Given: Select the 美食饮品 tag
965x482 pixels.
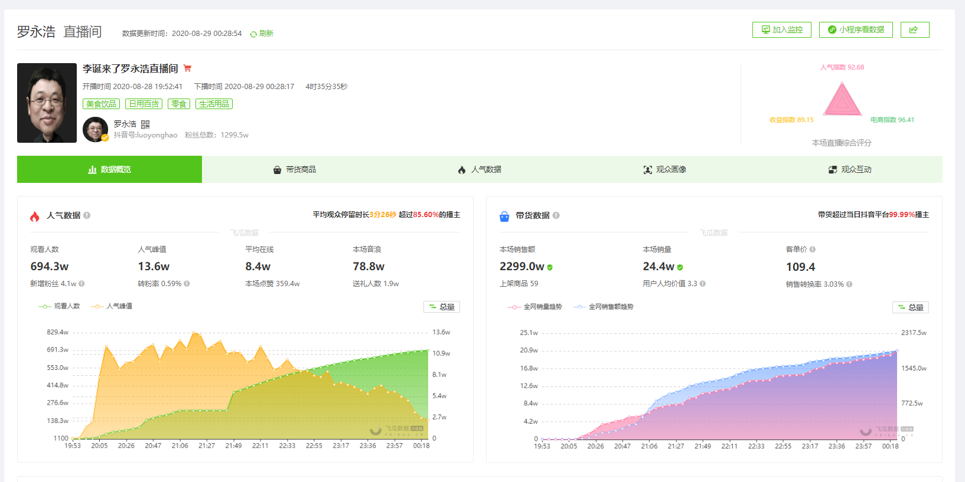Looking at the screenshot, I should 101,104.
